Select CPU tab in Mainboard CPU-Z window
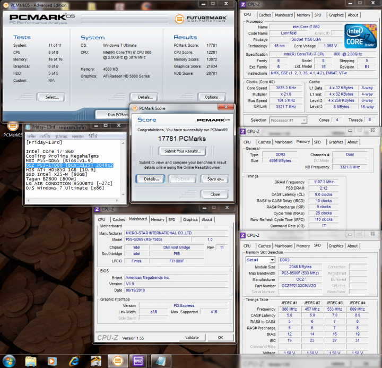Viewport: 382px width, 368px height. pyautogui.click(x=101, y=219)
